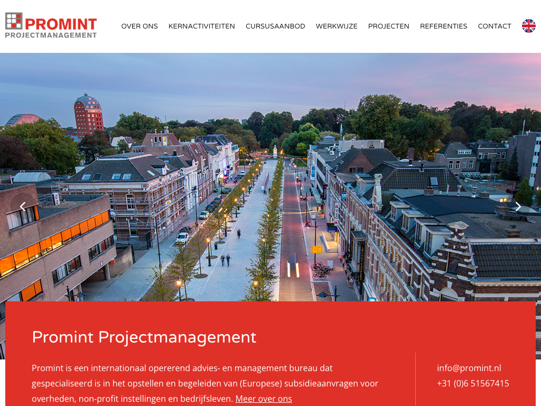Open the Kernactiviteiten menu item
541x406 pixels.
tap(201, 26)
